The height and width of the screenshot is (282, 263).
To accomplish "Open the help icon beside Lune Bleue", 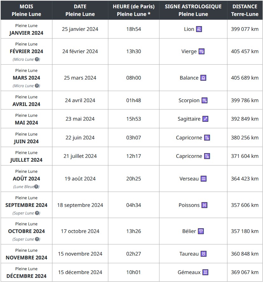I will pyautogui.click(x=37, y=187).
